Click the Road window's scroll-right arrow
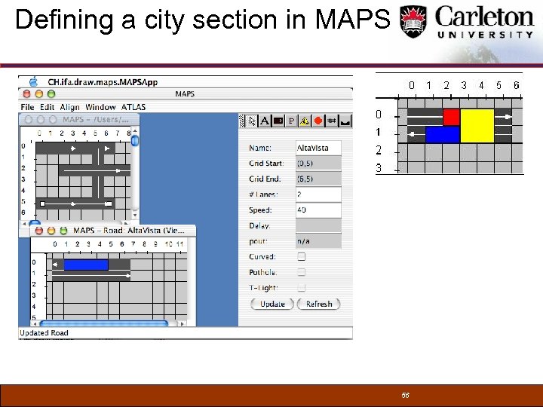The width and height of the screenshot is (543, 407). (182, 323)
